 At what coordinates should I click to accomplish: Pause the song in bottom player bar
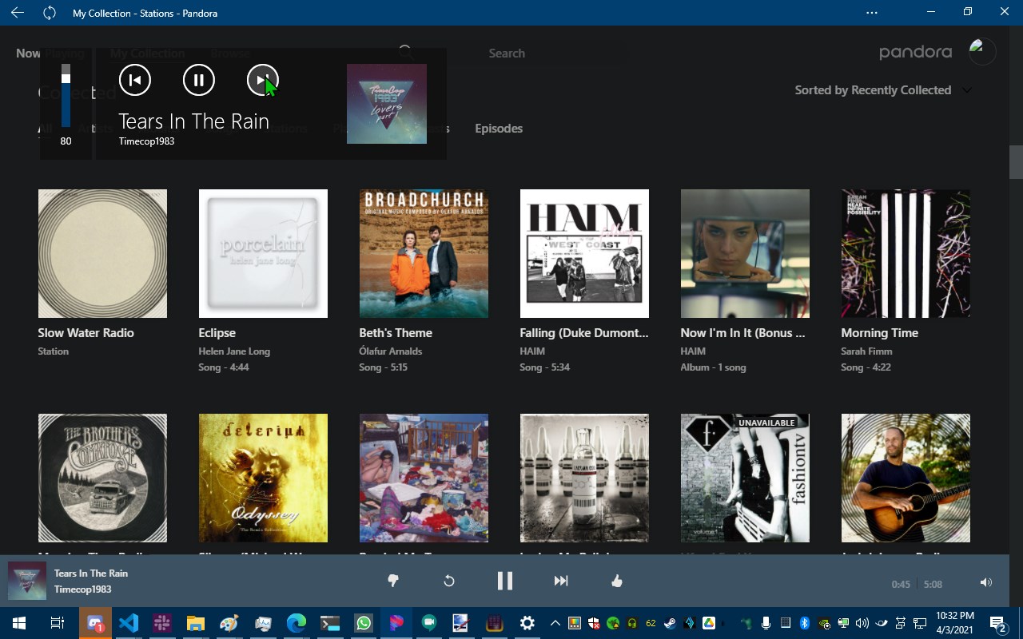pos(505,581)
